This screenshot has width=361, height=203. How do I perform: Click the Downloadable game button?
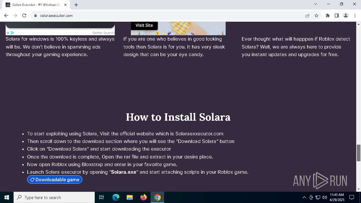(x=55, y=180)
